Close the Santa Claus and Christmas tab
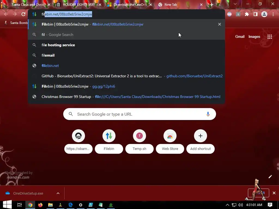Image resolution: width=279 pixels, height=209 pixels. pyautogui.click(x=49, y=5)
